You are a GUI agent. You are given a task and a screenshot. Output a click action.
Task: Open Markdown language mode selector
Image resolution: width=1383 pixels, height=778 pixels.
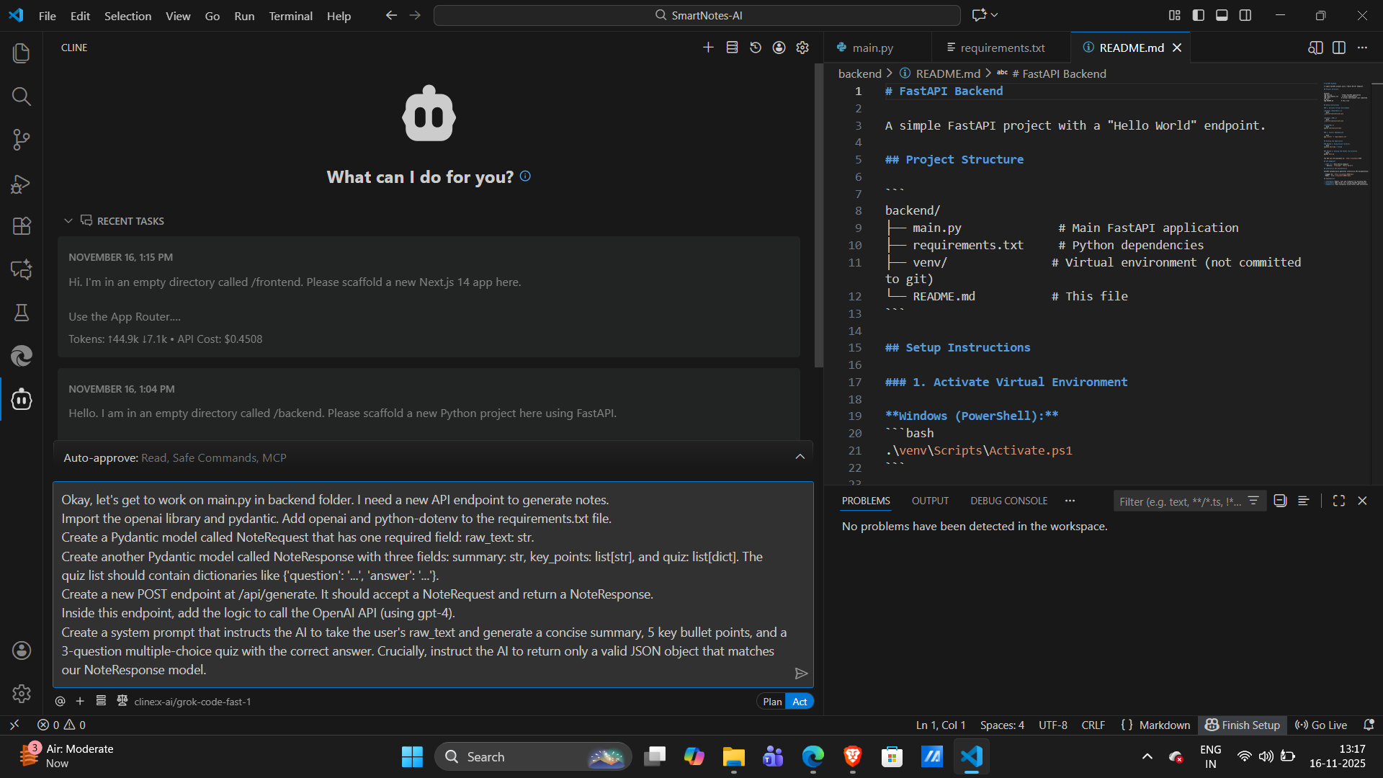pos(1164,725)
